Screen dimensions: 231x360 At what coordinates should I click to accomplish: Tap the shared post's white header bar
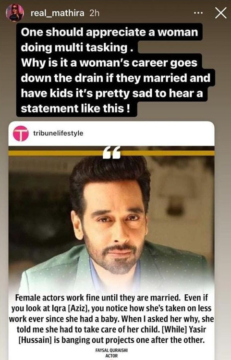pyautogui.click(x=111, y=133)
